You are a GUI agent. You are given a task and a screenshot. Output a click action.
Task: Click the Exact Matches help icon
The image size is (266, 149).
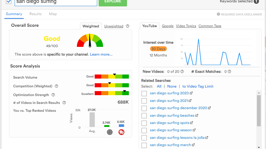(229, 72)
